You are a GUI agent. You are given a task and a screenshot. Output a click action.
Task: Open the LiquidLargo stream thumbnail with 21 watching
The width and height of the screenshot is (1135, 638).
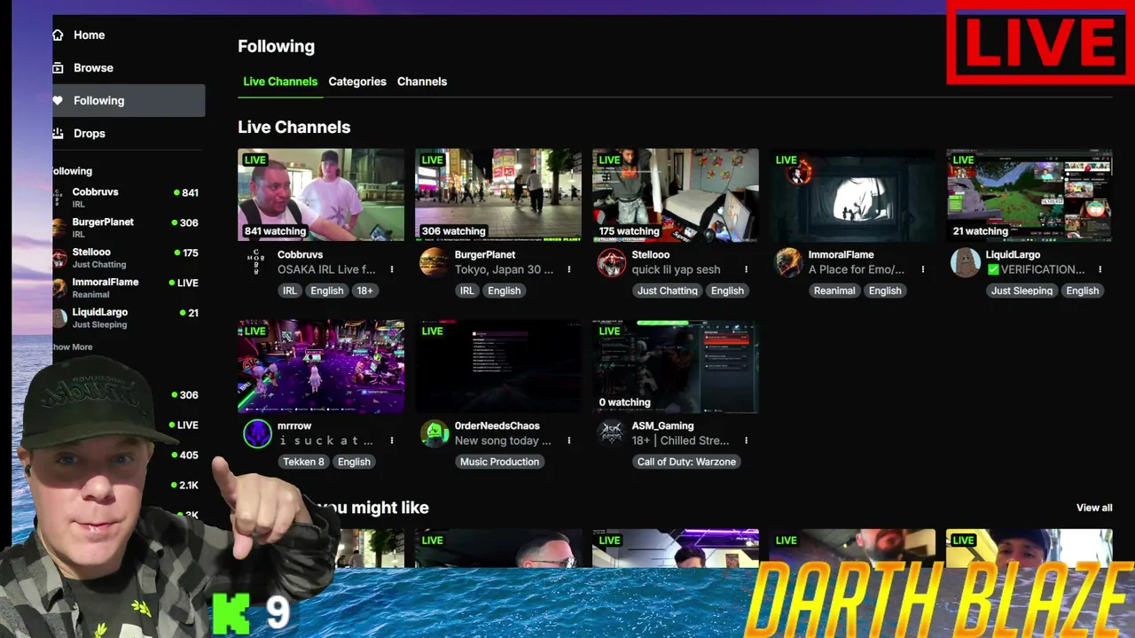click(x=1029, y=195)
